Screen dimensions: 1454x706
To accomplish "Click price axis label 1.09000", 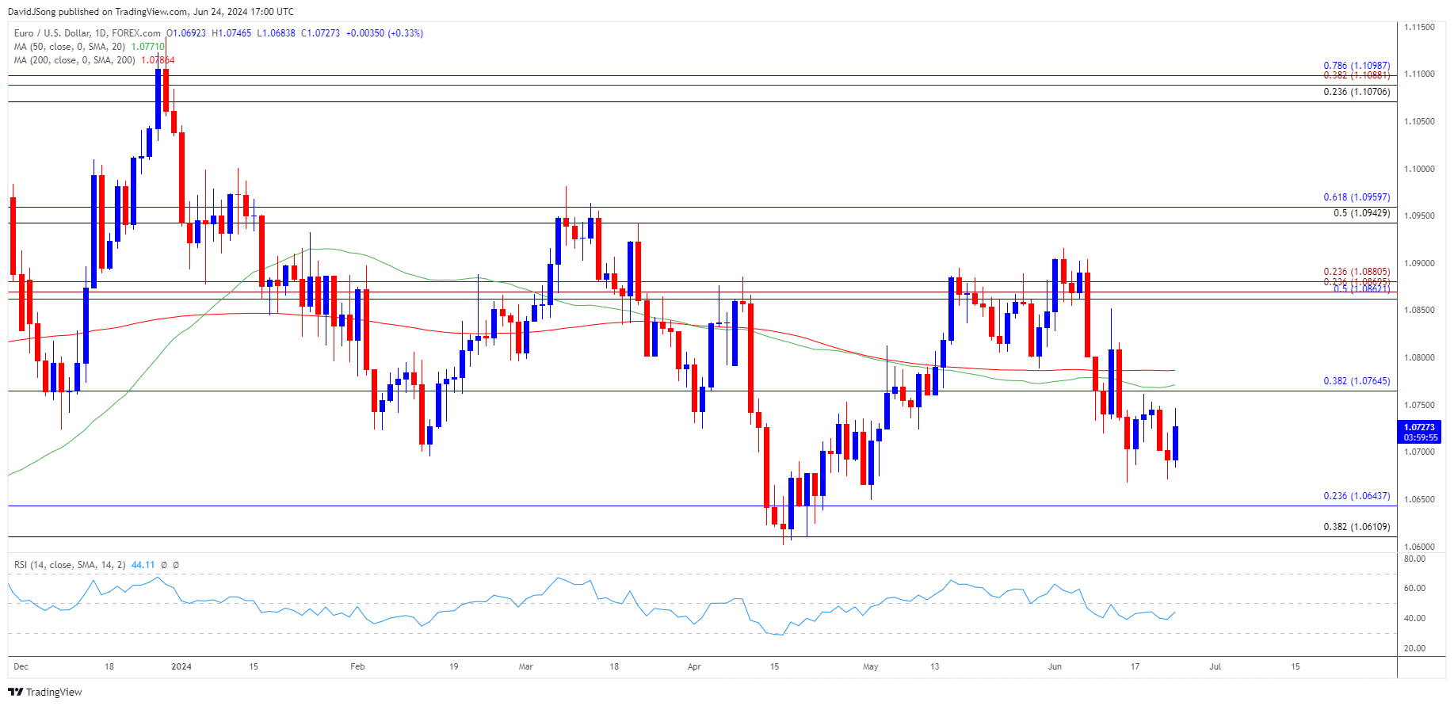I will point(1419,263).
